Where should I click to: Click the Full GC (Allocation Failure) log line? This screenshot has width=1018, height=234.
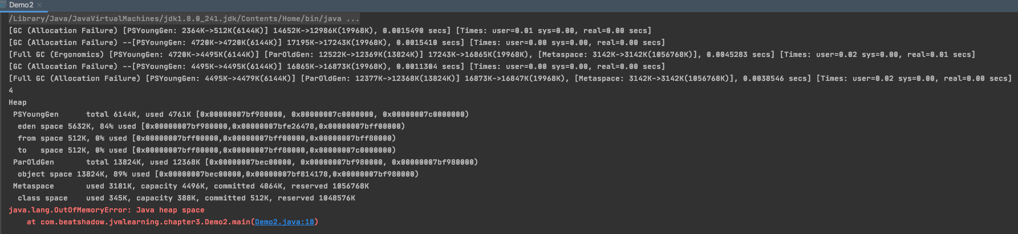coord(510,79)
